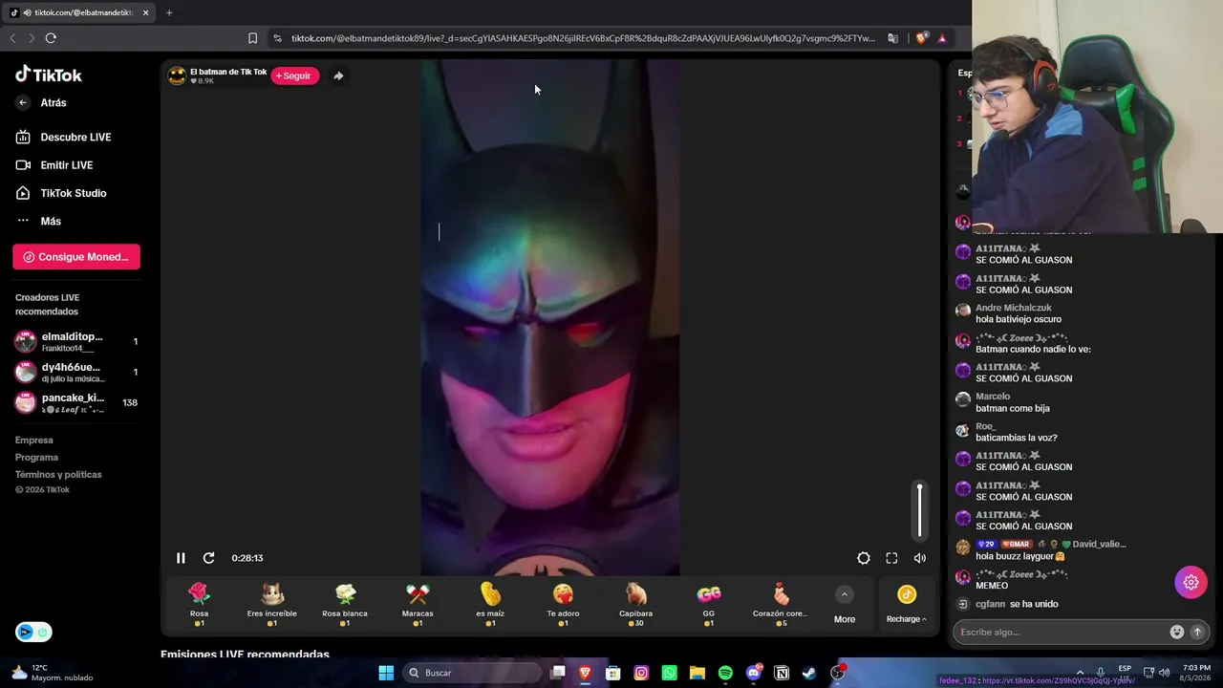The image size is (1223, 688).
Task: Open the player brightness/theater mode icon
Action: pos(864,558)
